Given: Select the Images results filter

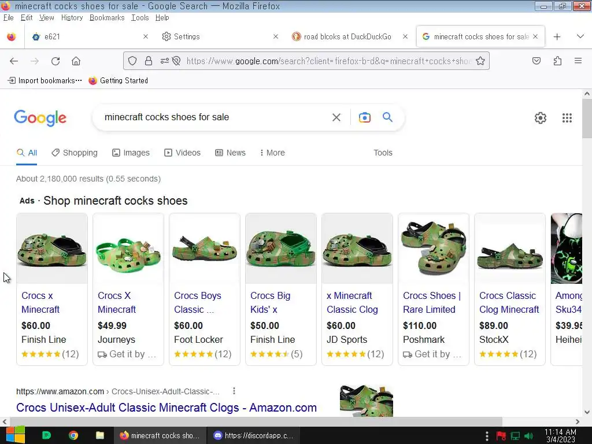Looking at the screenshot, I should (x=131, y=153).
